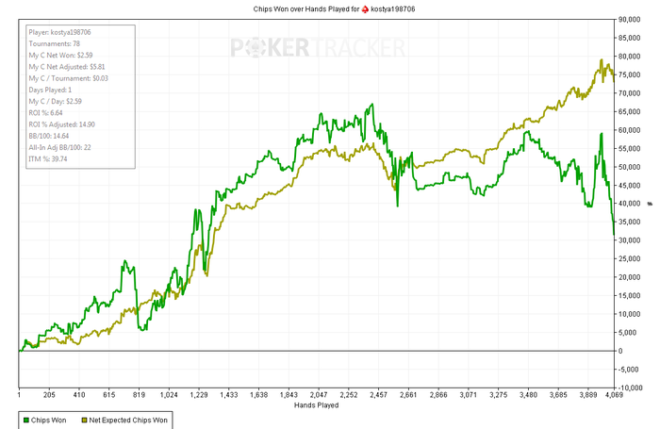Click the 819 x-axis tick label
660x429 pixels.
(139, 395)
